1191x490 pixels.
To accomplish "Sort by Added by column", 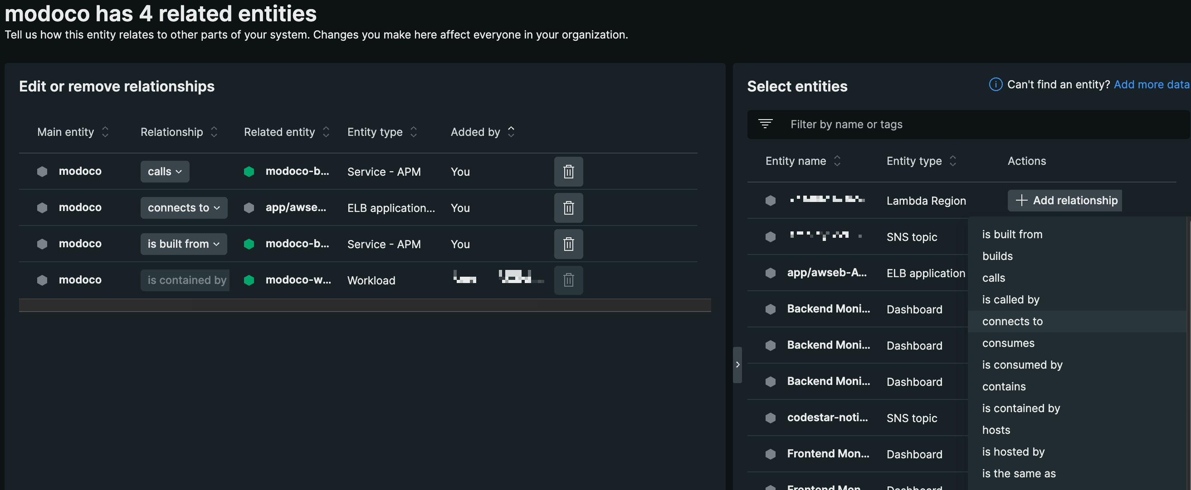I will pyautogui.click(x=511, y=132).
